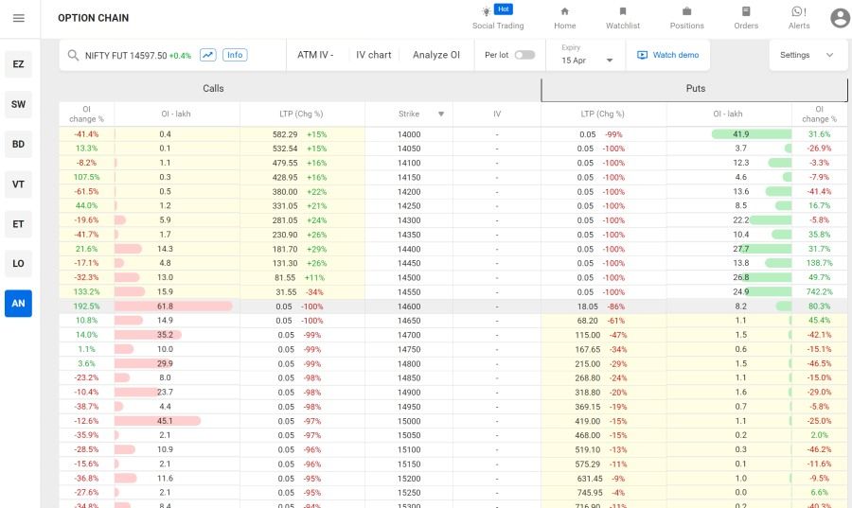
Task: Open the Watchlist
Action: [622, 18]
